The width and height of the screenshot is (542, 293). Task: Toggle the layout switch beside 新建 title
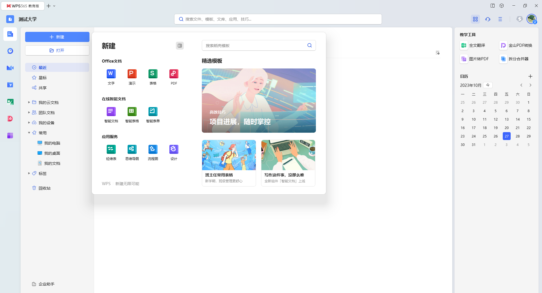click(x=180, y=46)
